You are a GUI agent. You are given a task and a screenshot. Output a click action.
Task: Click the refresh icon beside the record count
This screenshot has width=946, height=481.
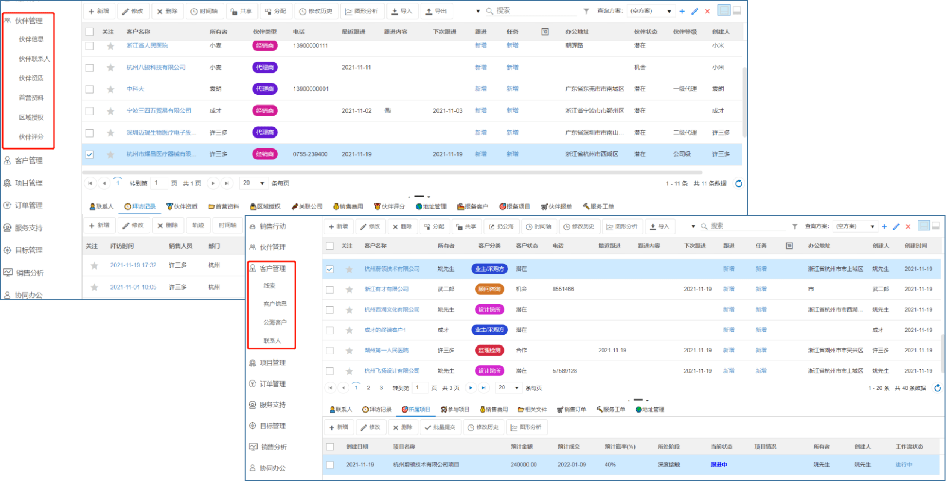739,184
